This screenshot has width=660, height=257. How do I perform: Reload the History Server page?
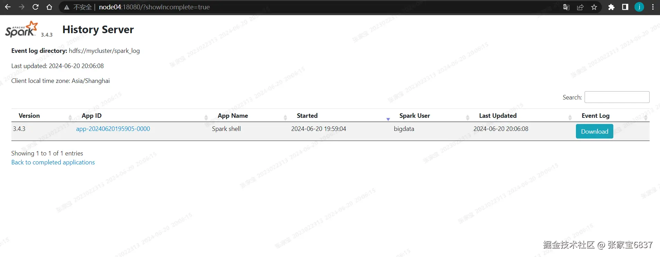[35, 7]
